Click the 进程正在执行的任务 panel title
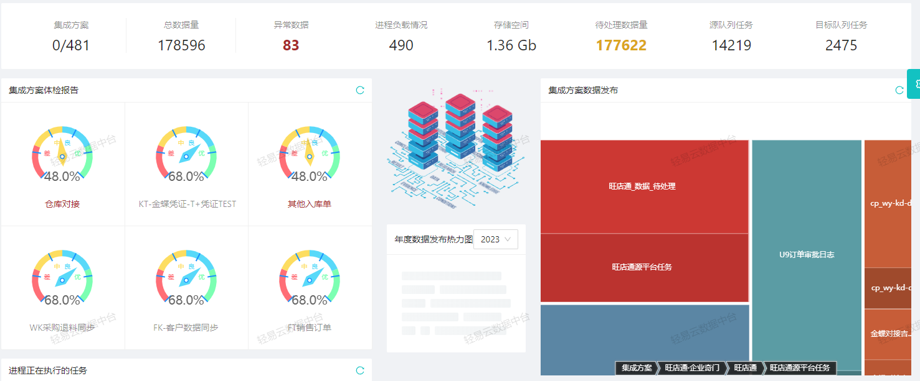This screenshot has width=920, height=381. click(48, 370)
